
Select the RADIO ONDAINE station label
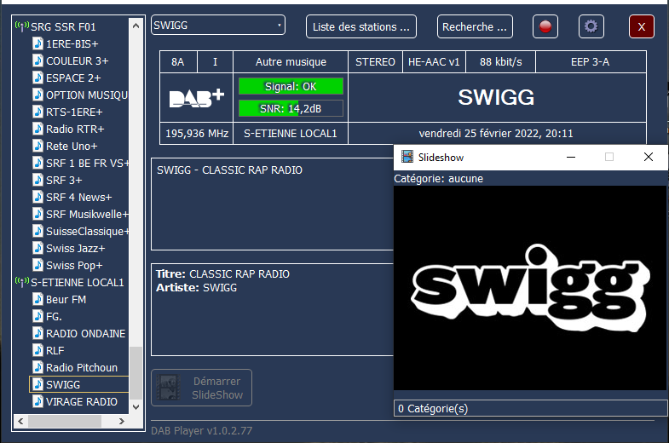pos(86,334)
